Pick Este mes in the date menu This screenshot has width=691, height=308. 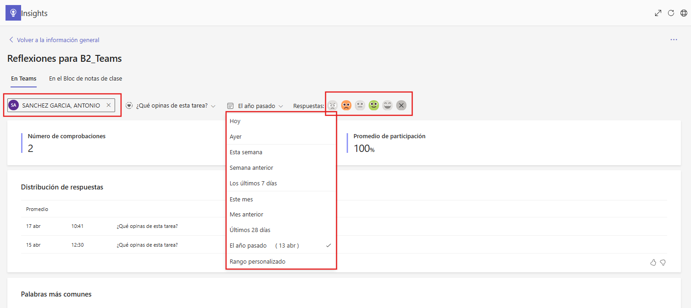point(281,199)
